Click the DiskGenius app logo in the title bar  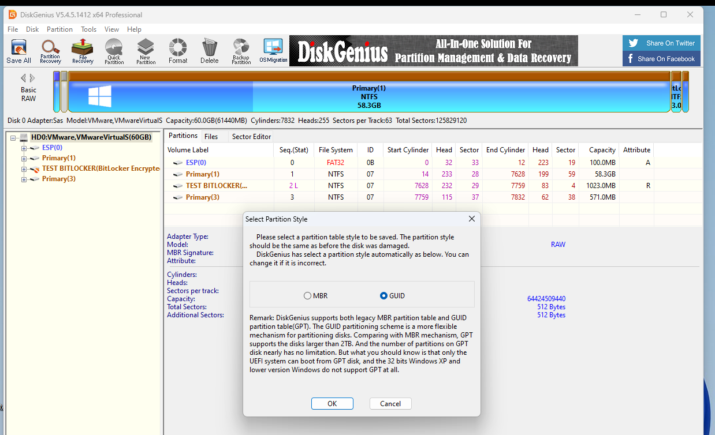[x=12, y=14]
